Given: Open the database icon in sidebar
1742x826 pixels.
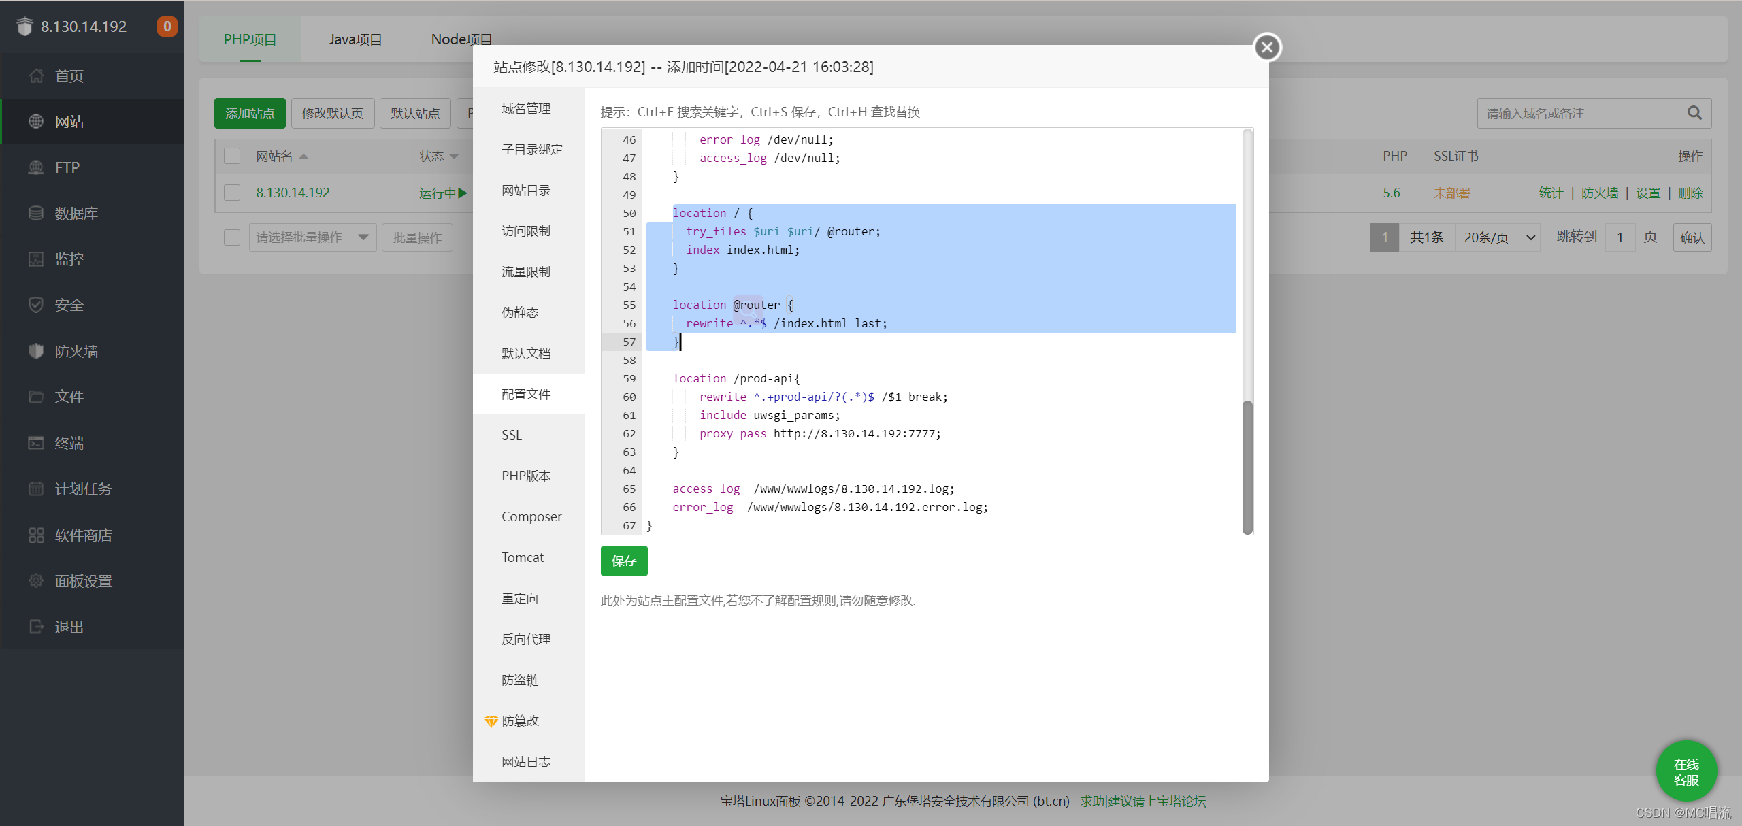Looking at the screenshot, I should click(36, 213).
